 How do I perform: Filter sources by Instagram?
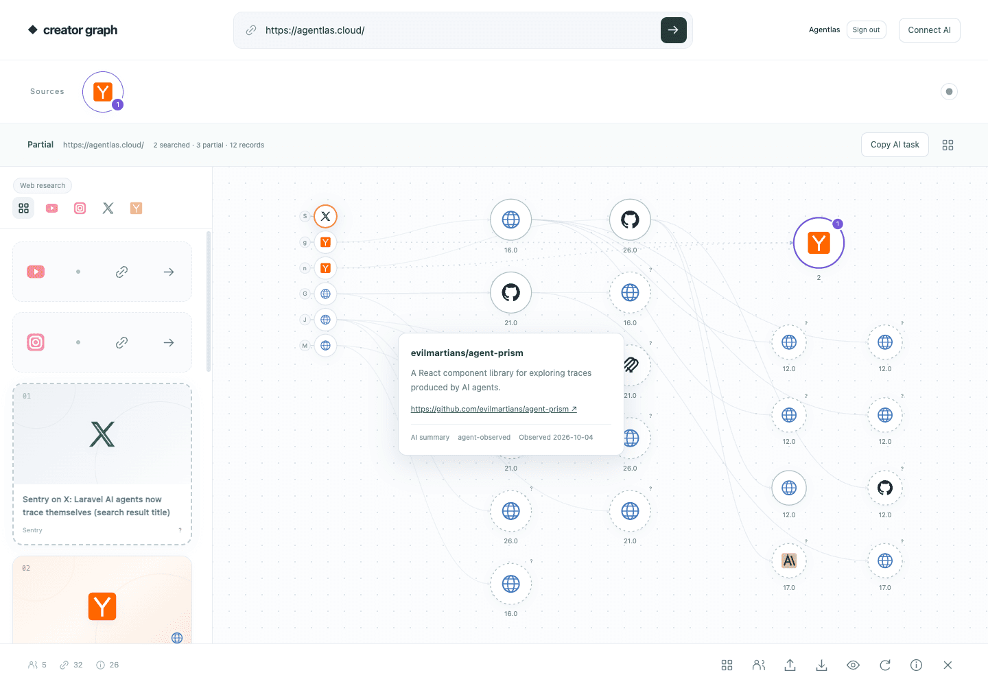click(x=80, y=209)
